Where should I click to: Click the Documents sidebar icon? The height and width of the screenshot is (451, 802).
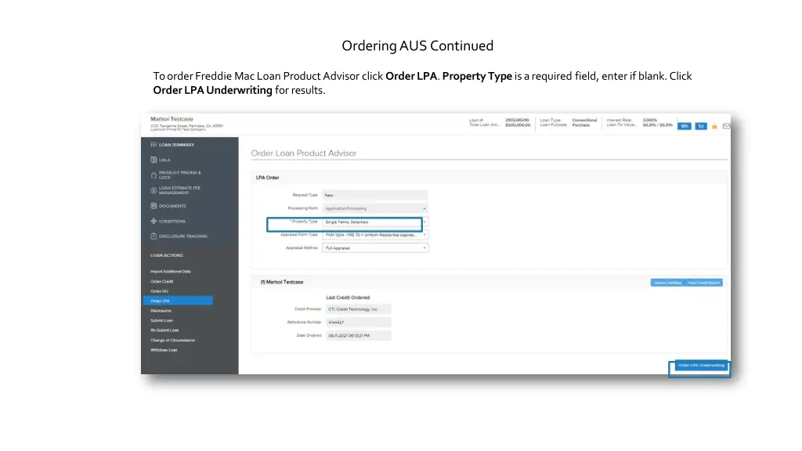(154, 206)
